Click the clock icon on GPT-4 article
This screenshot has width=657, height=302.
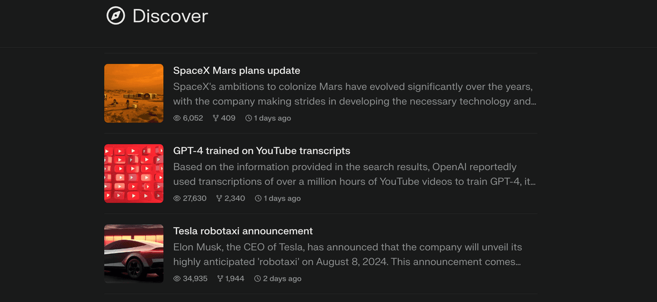coord(258,198)
